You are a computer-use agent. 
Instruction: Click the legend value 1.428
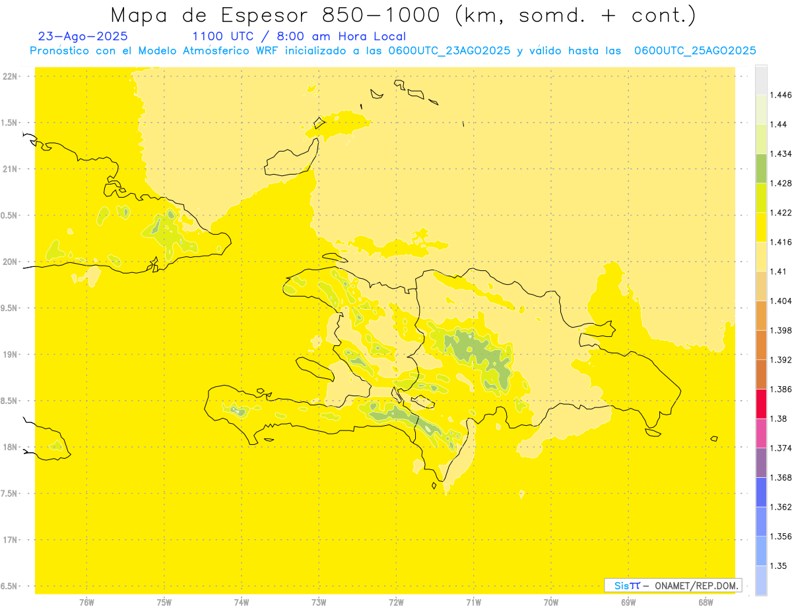(781, 183)
